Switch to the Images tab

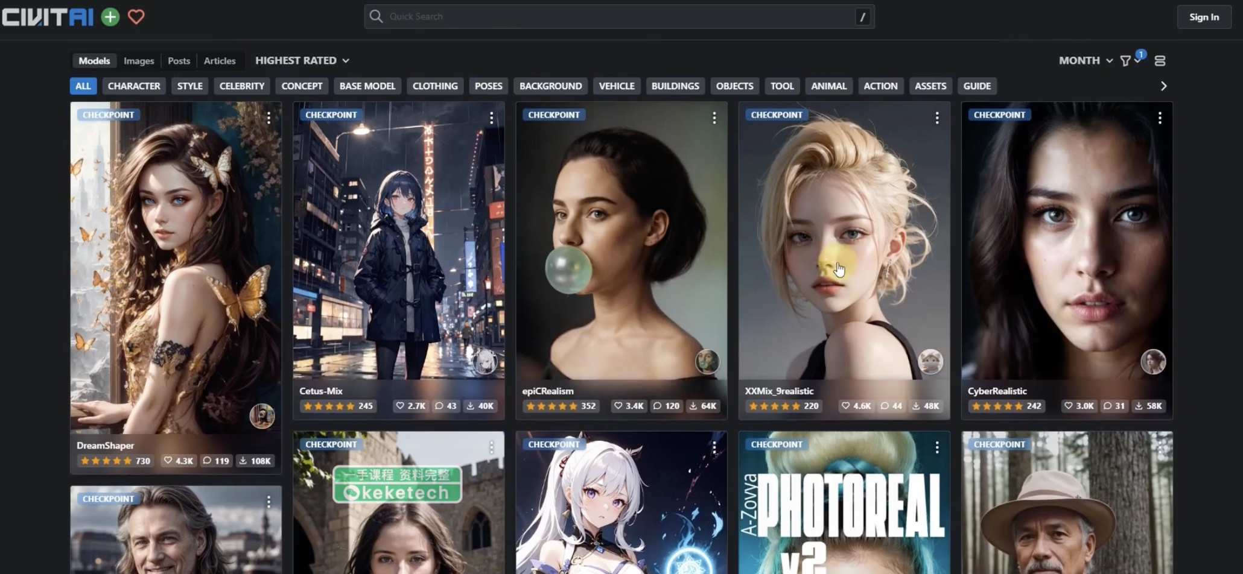click(139, 61)
